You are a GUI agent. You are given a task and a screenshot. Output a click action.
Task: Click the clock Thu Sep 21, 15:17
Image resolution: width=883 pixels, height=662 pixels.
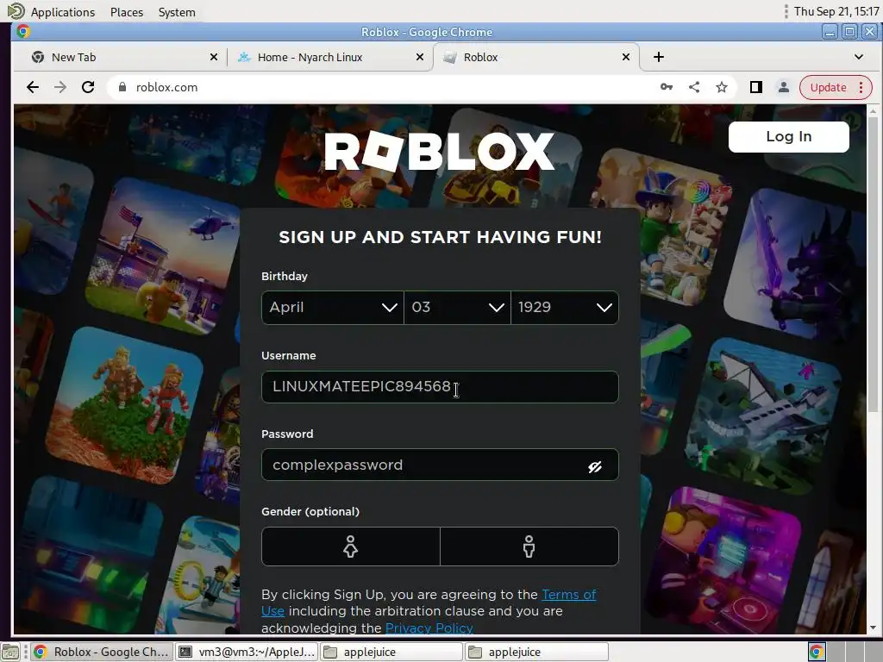click(836, 11)
